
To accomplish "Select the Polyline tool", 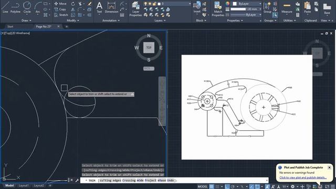I will click(x=15, y=7).
